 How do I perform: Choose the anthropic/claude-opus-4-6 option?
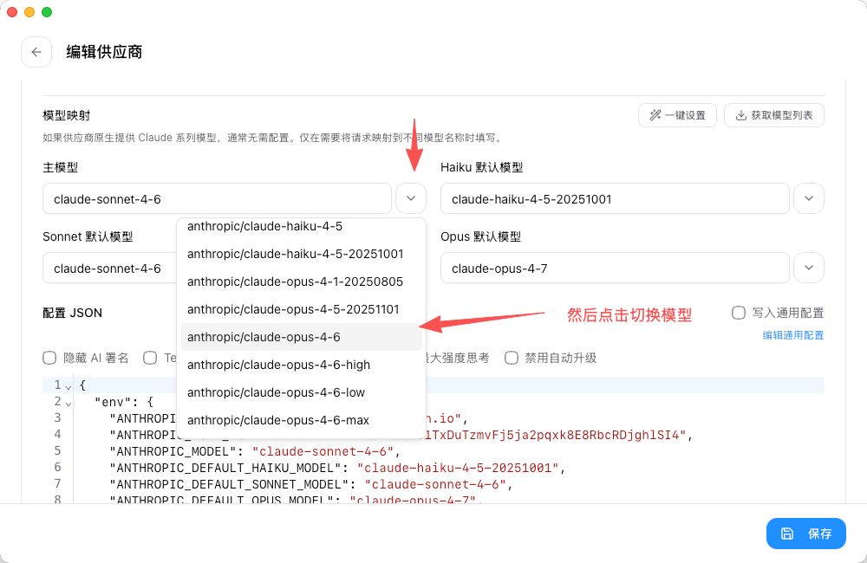click(x=302, y=337)
